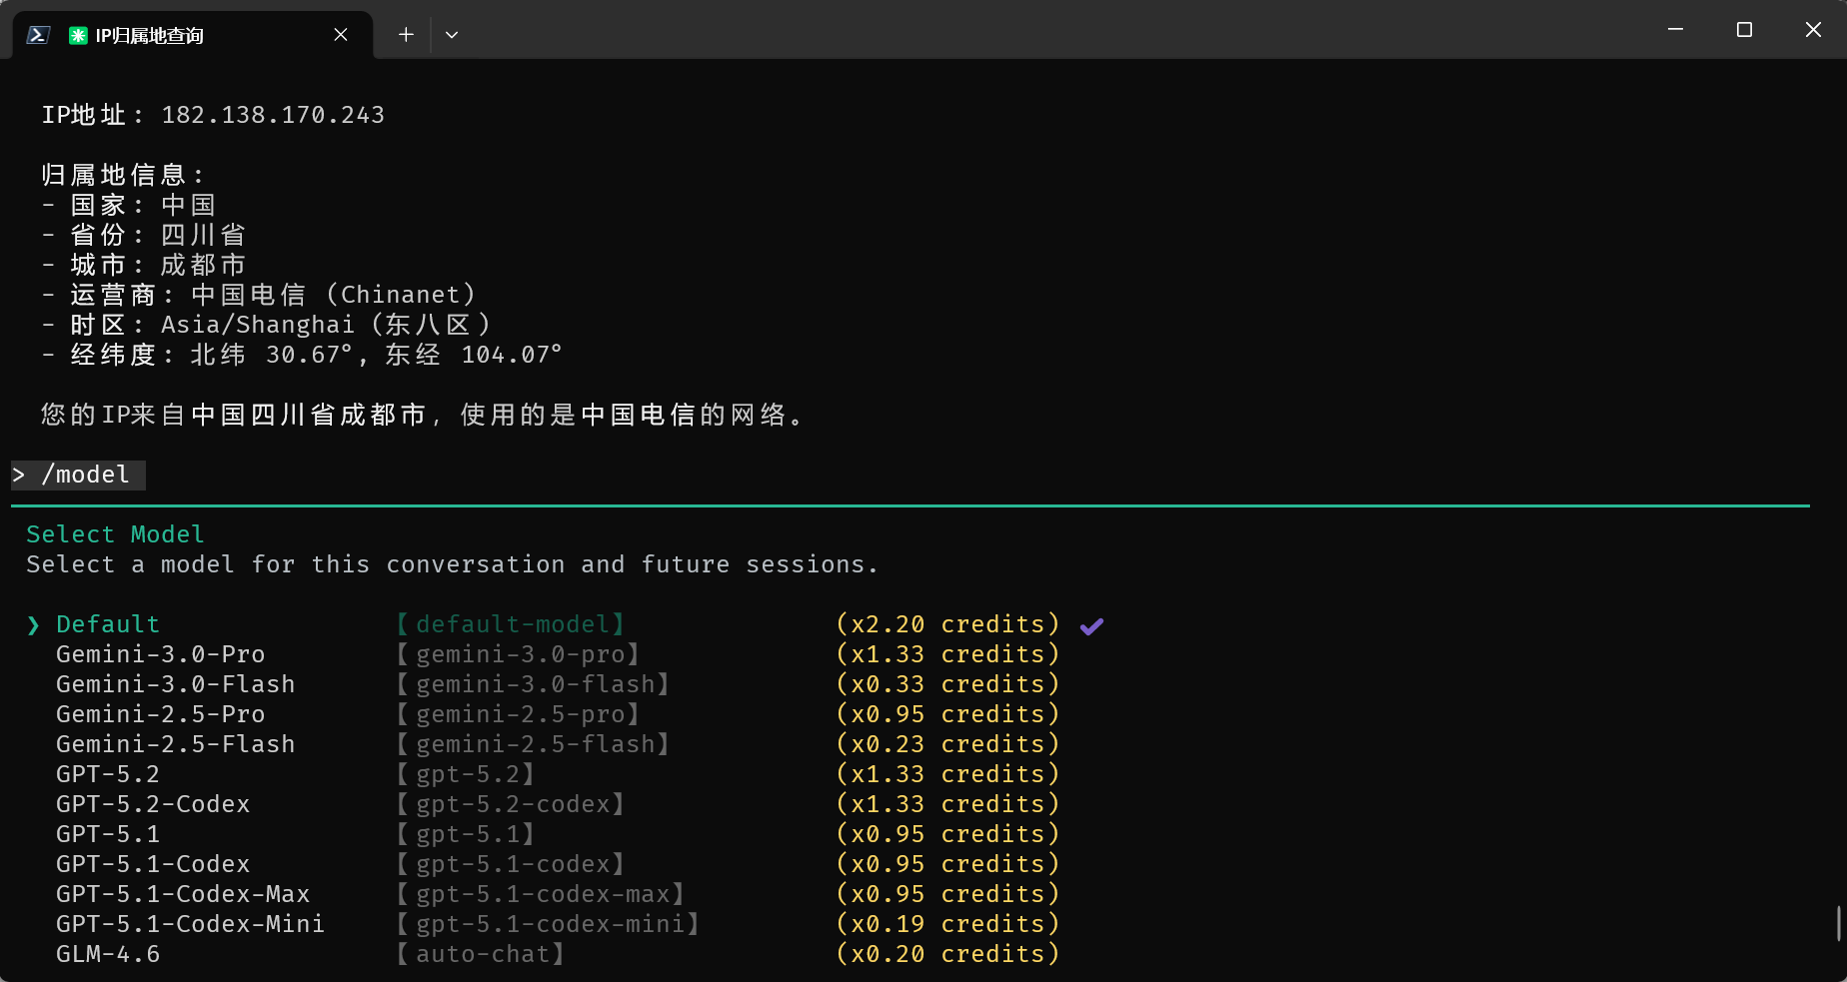Screen dimensions: 1847x982
Task: Pick Gemini-2.5-Pro in the model list
Action: (160, 714)
